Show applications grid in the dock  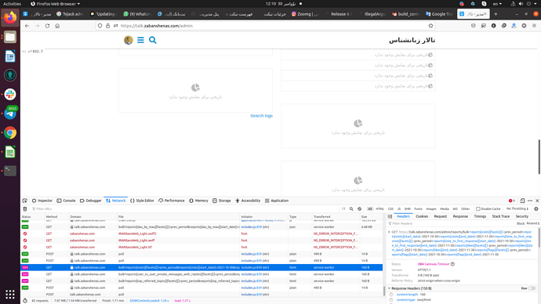10,294
